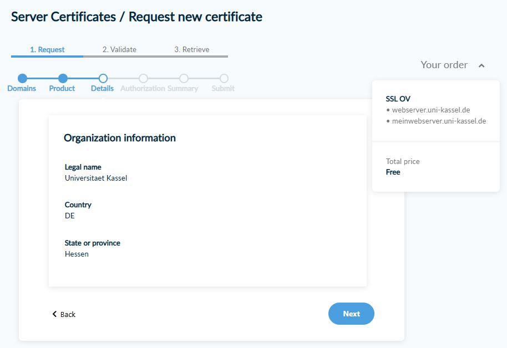Open the 1. Request tab
This screenshot has width=507, height=348.
pyautogui.click(x=47, y=49)
